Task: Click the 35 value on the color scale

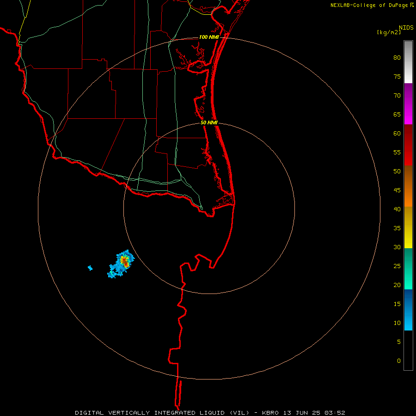Action: point(397,228)
